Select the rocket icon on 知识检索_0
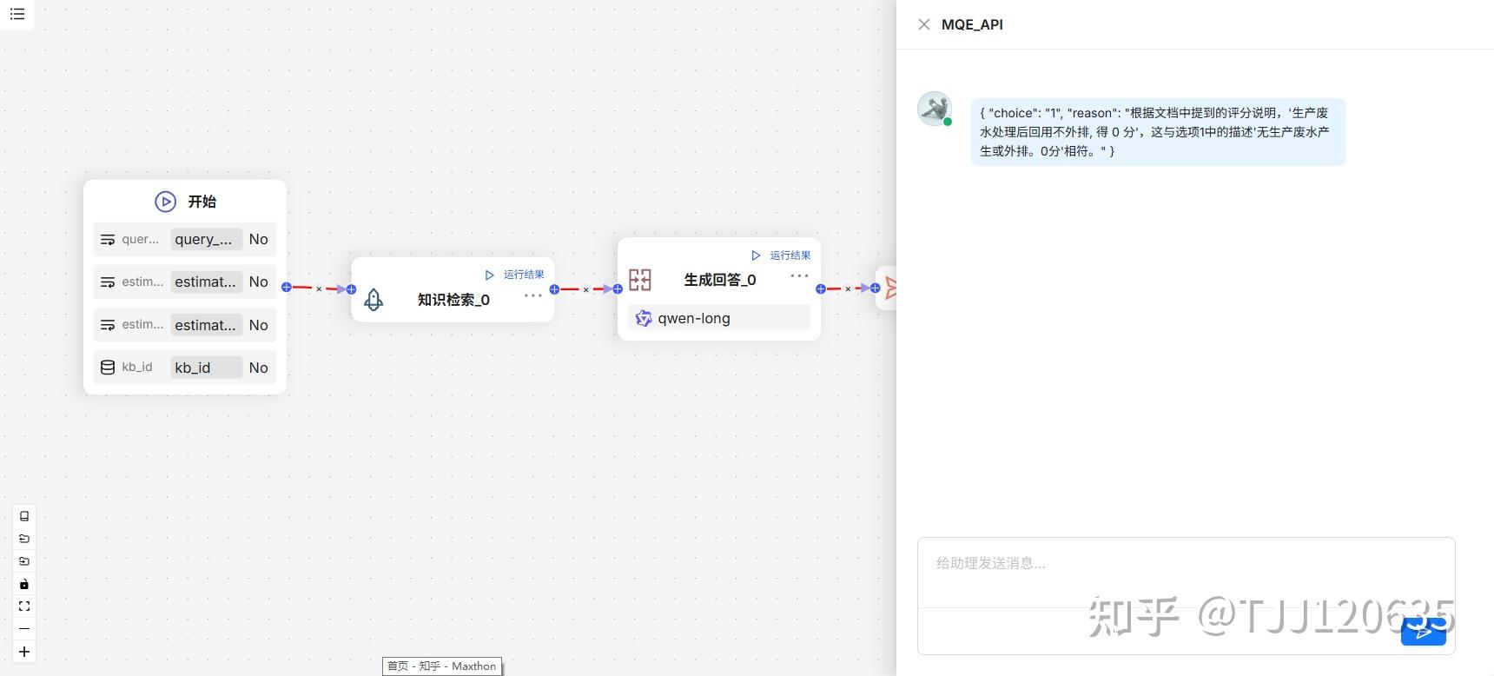This screenshot has height=676, width=1494. point(373,300)
